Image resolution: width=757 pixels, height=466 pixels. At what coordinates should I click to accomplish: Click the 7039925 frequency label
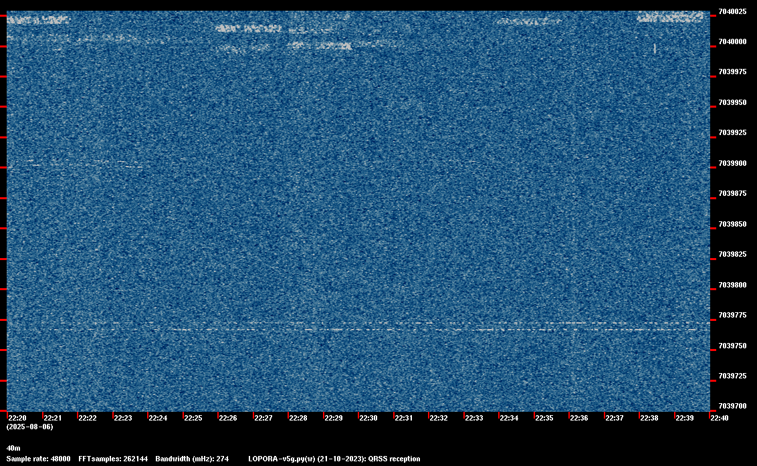tap(732, 133)
